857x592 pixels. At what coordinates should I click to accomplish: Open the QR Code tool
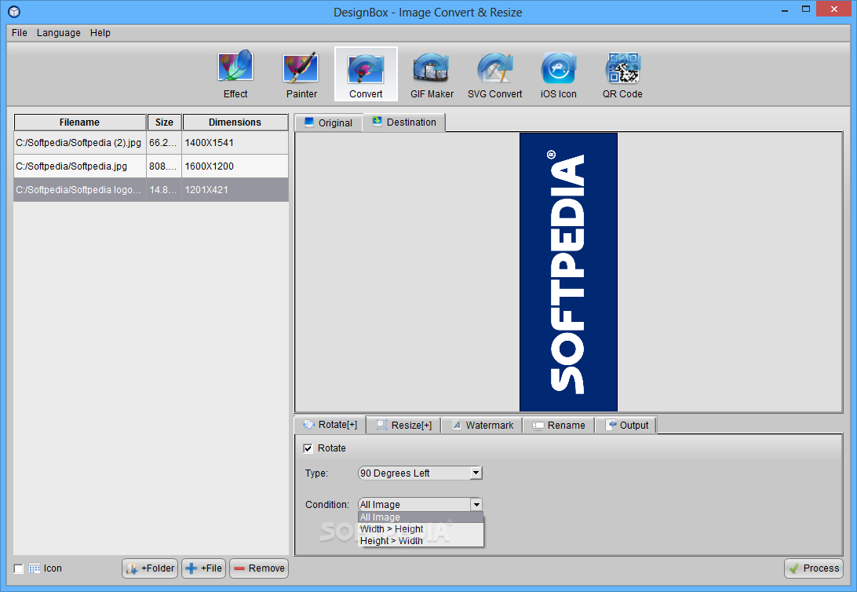coord(622,74)
